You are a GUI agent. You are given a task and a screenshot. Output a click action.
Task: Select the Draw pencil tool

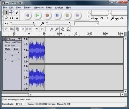click(x=17, y=12)
